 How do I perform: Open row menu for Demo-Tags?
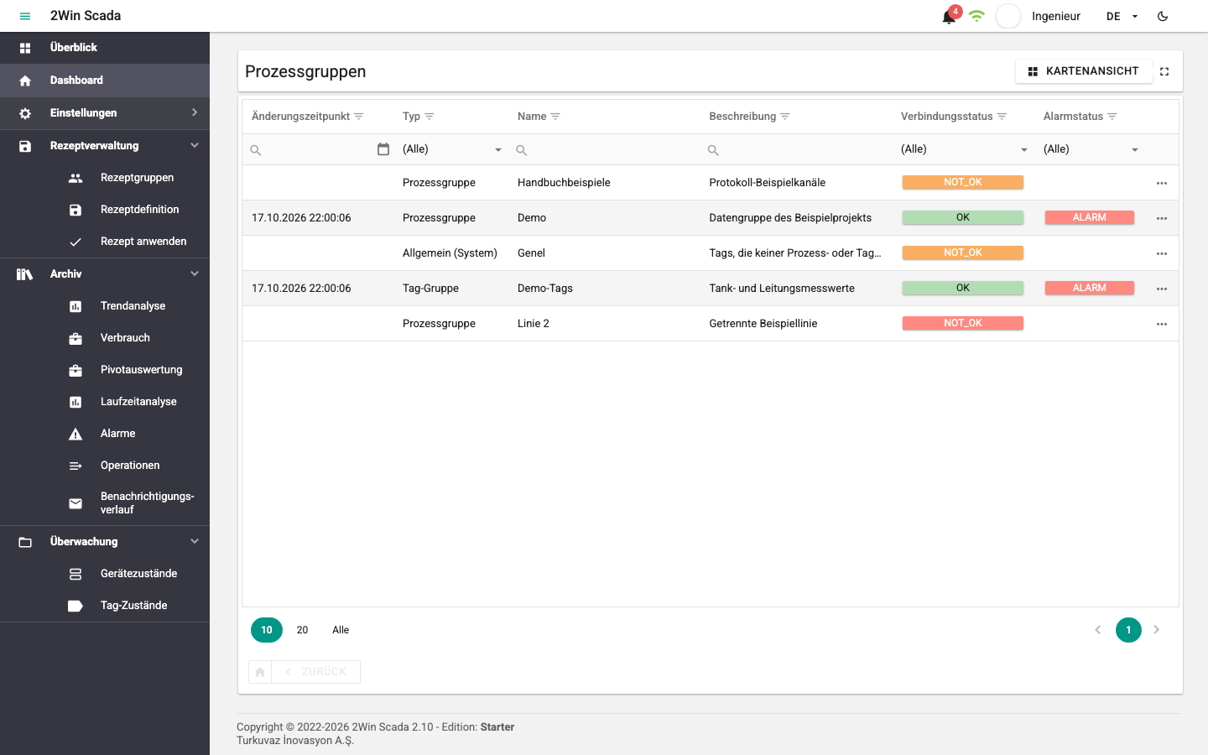[x=1162, y=289]
